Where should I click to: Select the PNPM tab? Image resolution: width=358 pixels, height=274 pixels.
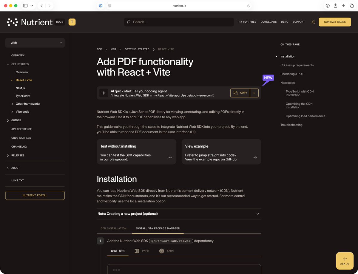click(142, 251)
